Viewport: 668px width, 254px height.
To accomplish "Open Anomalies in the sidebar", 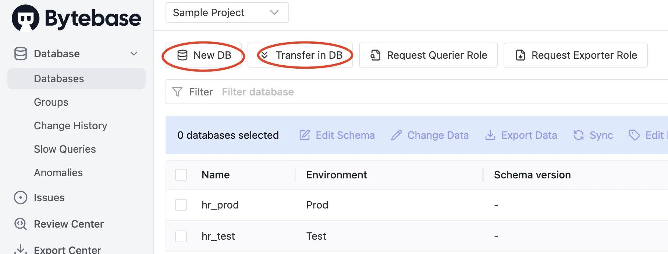I will (x=58, y=173).
